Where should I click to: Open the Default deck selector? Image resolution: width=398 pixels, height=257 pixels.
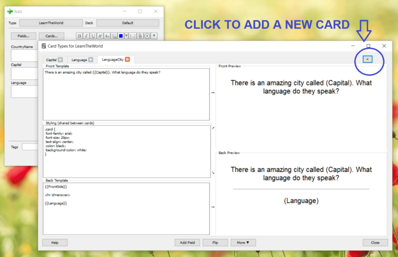tap(127, 23)
